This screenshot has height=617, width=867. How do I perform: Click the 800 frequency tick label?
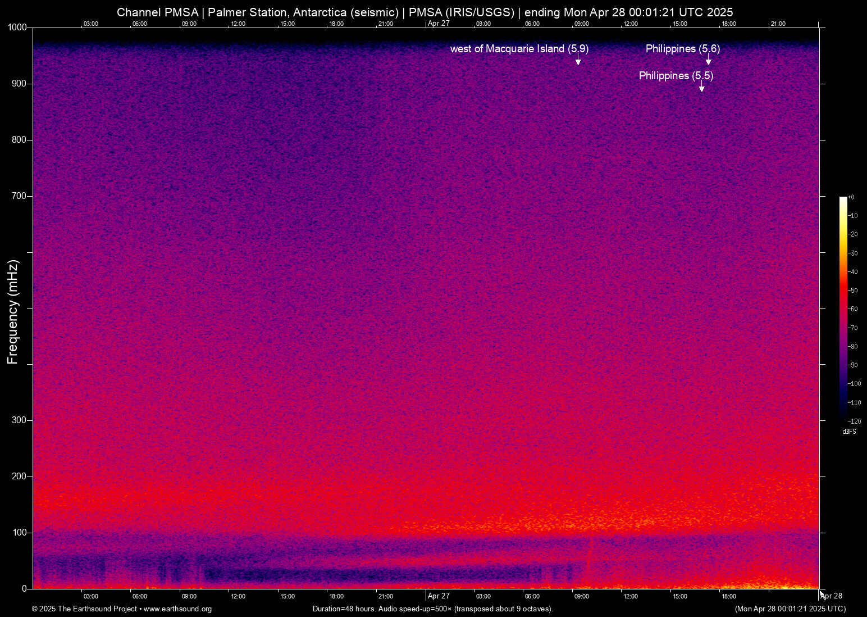coord(20,140)
